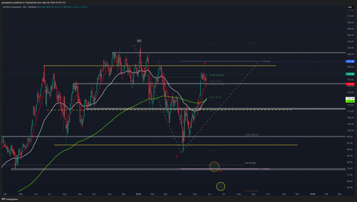357x202 pixels.
Task: Select the red circled B wave marker
Action: (205, 63)
